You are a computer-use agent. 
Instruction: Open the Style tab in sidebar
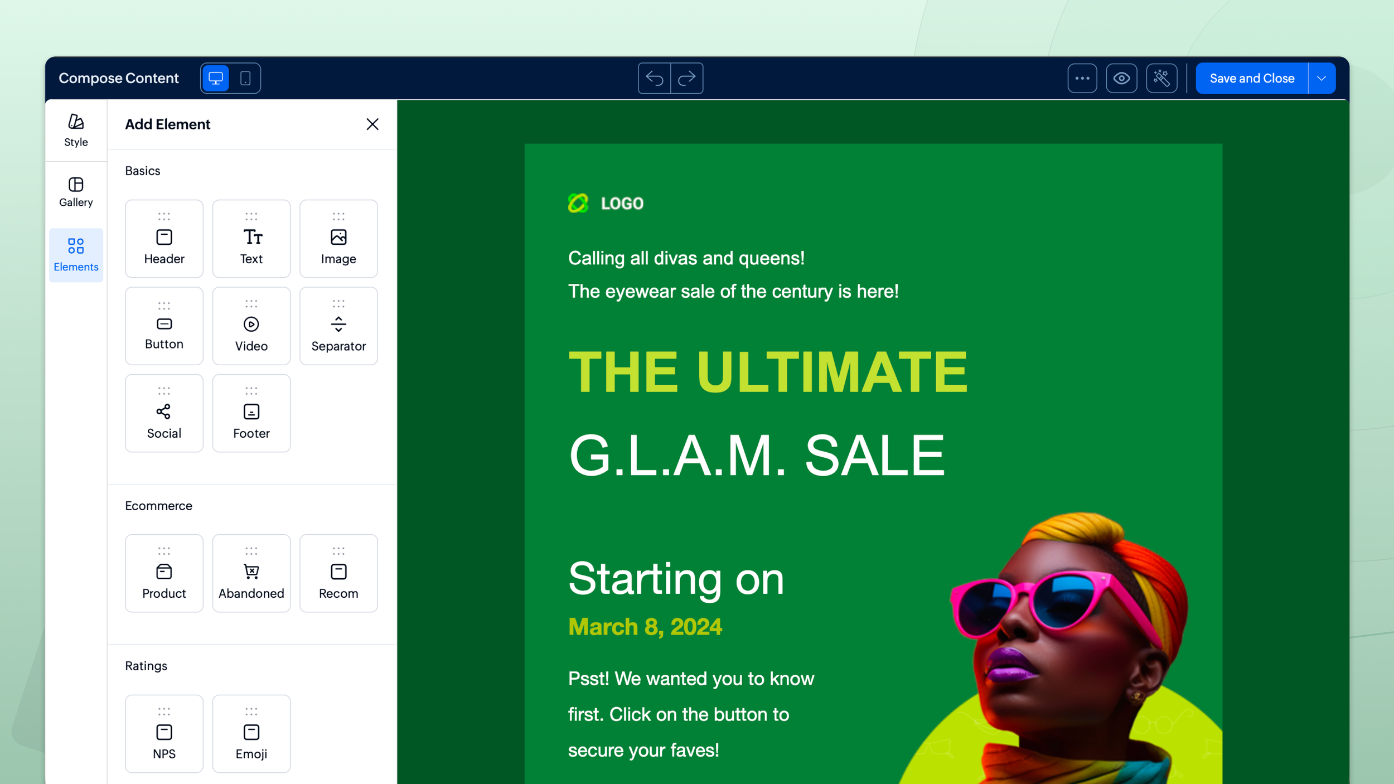point(76,130)
